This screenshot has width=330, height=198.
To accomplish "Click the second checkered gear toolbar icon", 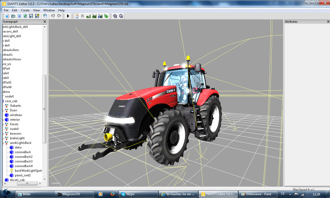I will pyautogui.click(x=121, y=16).
